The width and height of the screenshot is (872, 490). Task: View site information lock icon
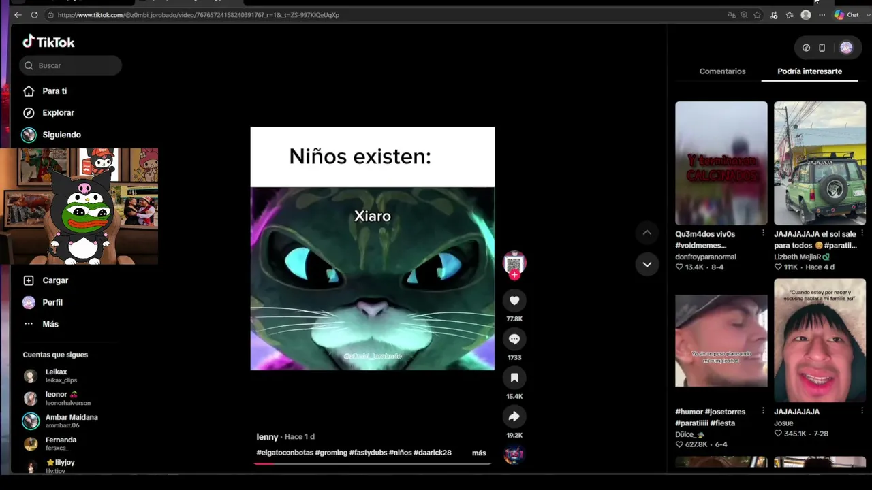[50, 15]
